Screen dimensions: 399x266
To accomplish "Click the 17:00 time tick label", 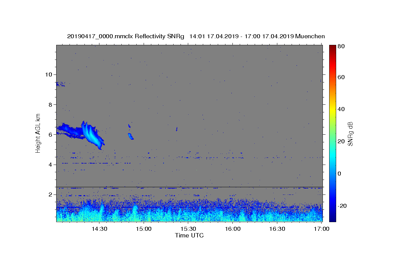I will [x=322, y=229].
